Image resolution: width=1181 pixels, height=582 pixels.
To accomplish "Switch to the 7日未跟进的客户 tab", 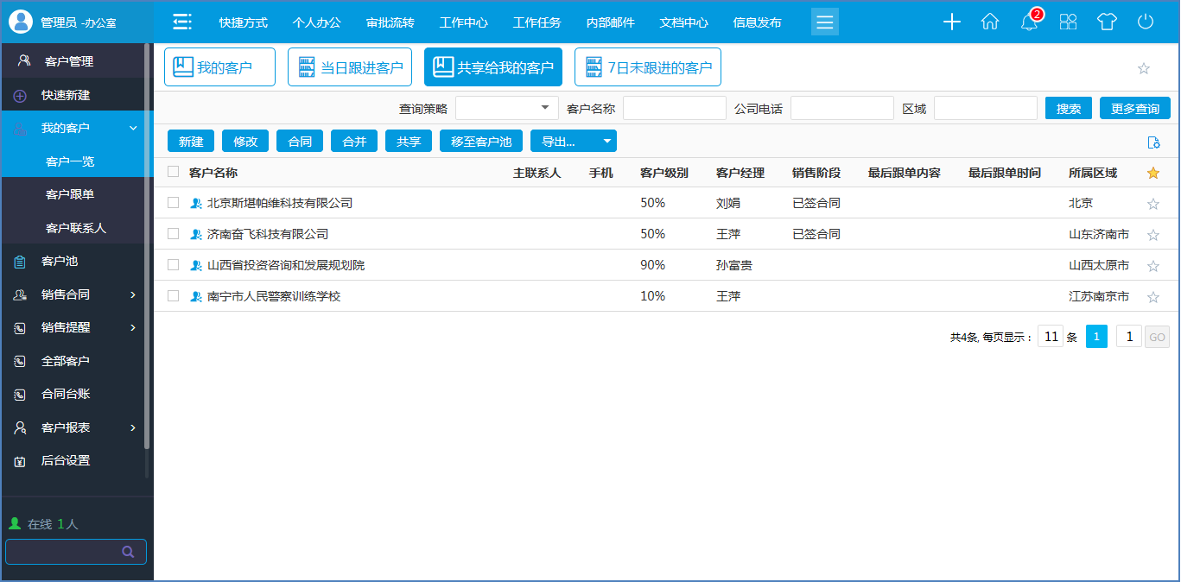I will (x=647, y=67).
